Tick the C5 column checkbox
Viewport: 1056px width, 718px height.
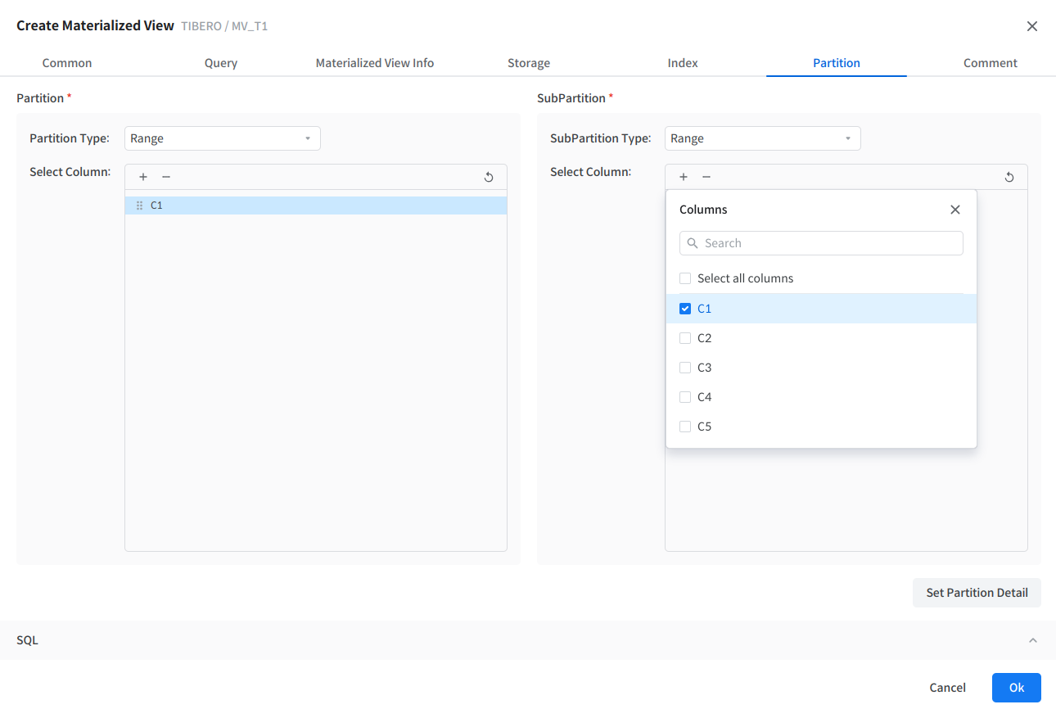coord(685,427)
